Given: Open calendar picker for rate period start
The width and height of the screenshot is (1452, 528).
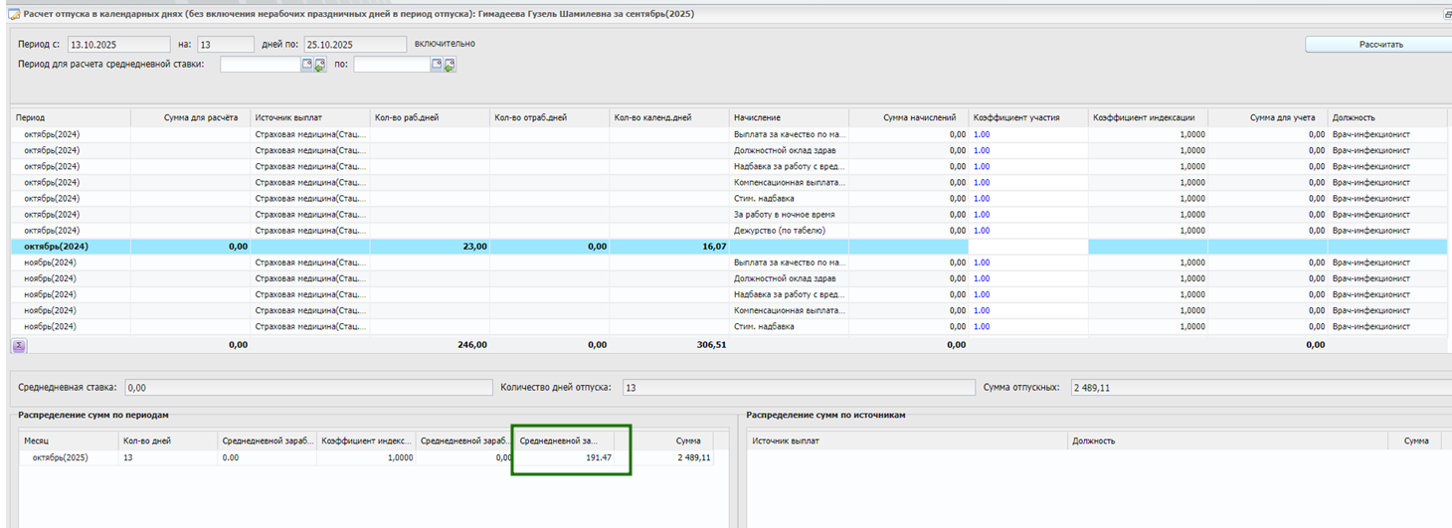Looking at the screenshot, I should coord(308,65).
